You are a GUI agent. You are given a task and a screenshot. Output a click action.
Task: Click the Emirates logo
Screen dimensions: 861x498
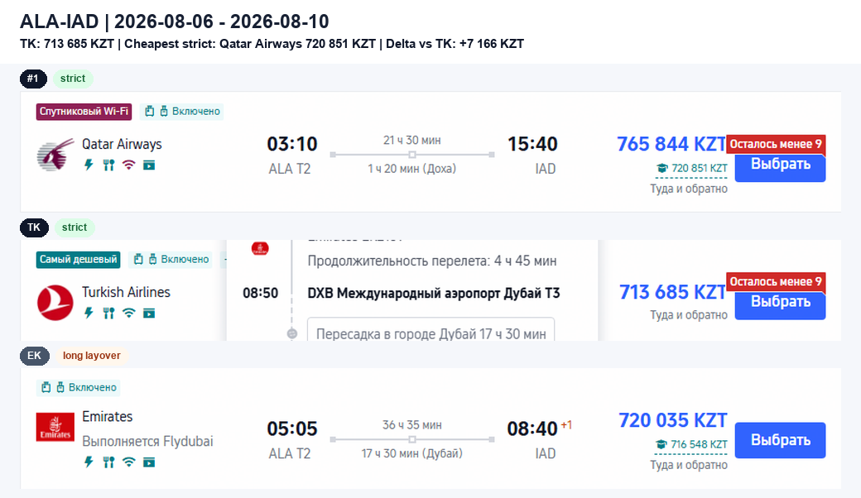coord(55,427)
